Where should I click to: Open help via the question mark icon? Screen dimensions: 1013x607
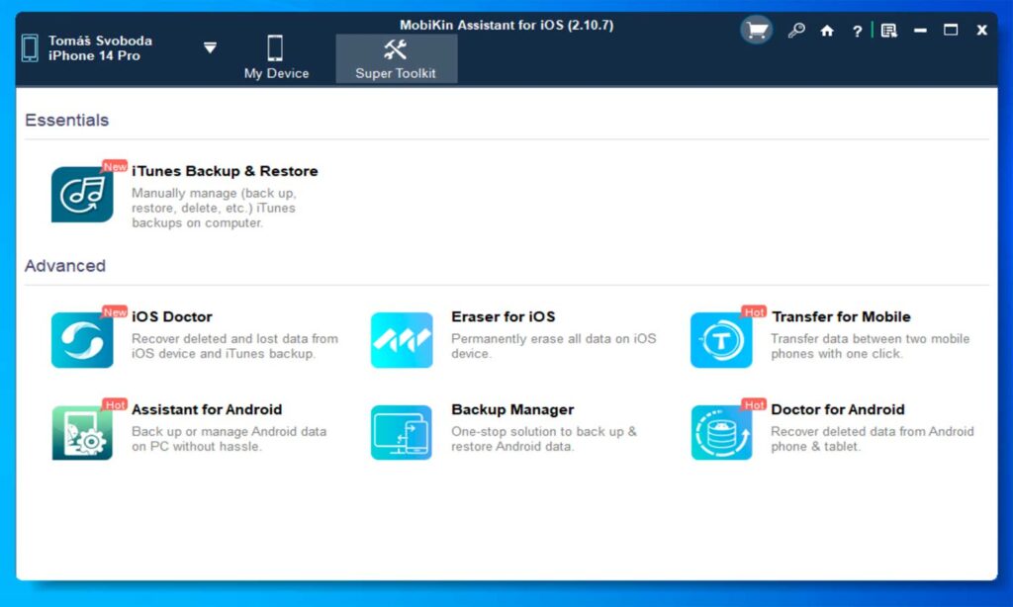click(857, 31)
